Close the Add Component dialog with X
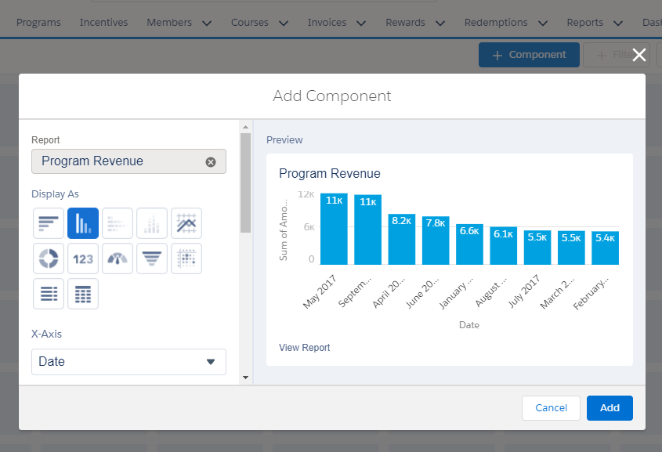Viewport: 662px width, 452px height. tap(638, 54)
